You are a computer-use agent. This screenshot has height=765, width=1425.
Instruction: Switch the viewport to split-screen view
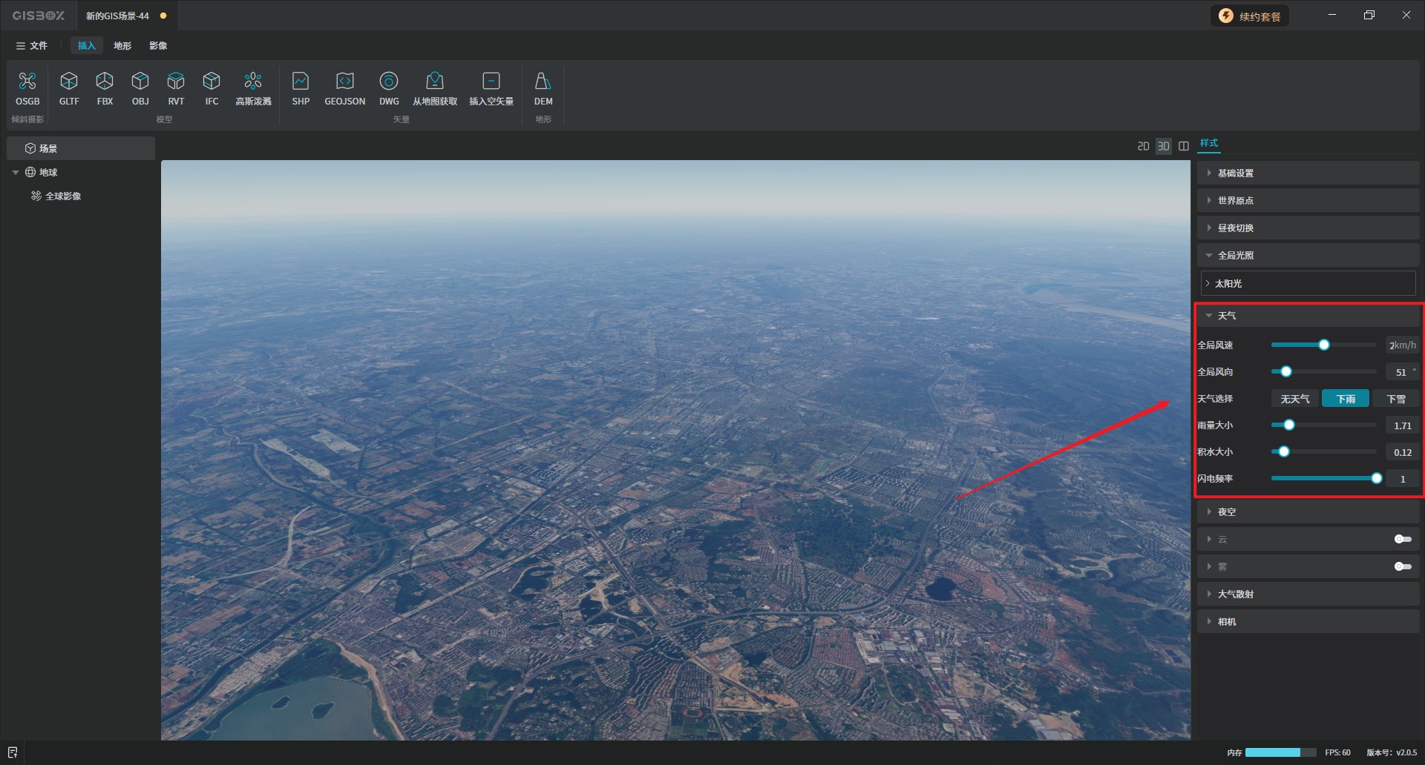[1184, 146]
